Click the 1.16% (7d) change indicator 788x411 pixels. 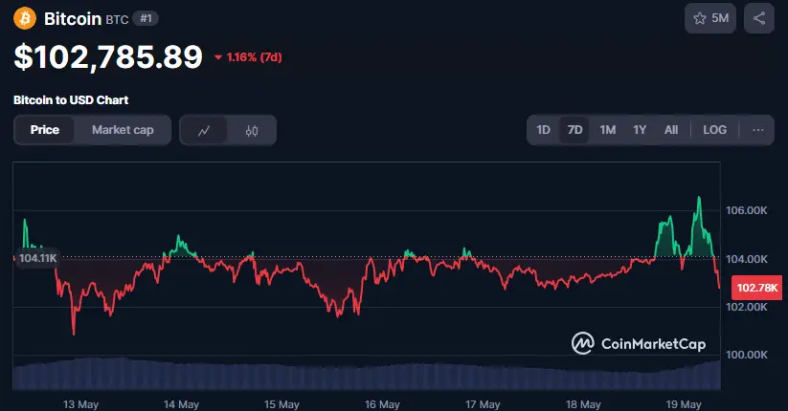[x=248, y=57]
